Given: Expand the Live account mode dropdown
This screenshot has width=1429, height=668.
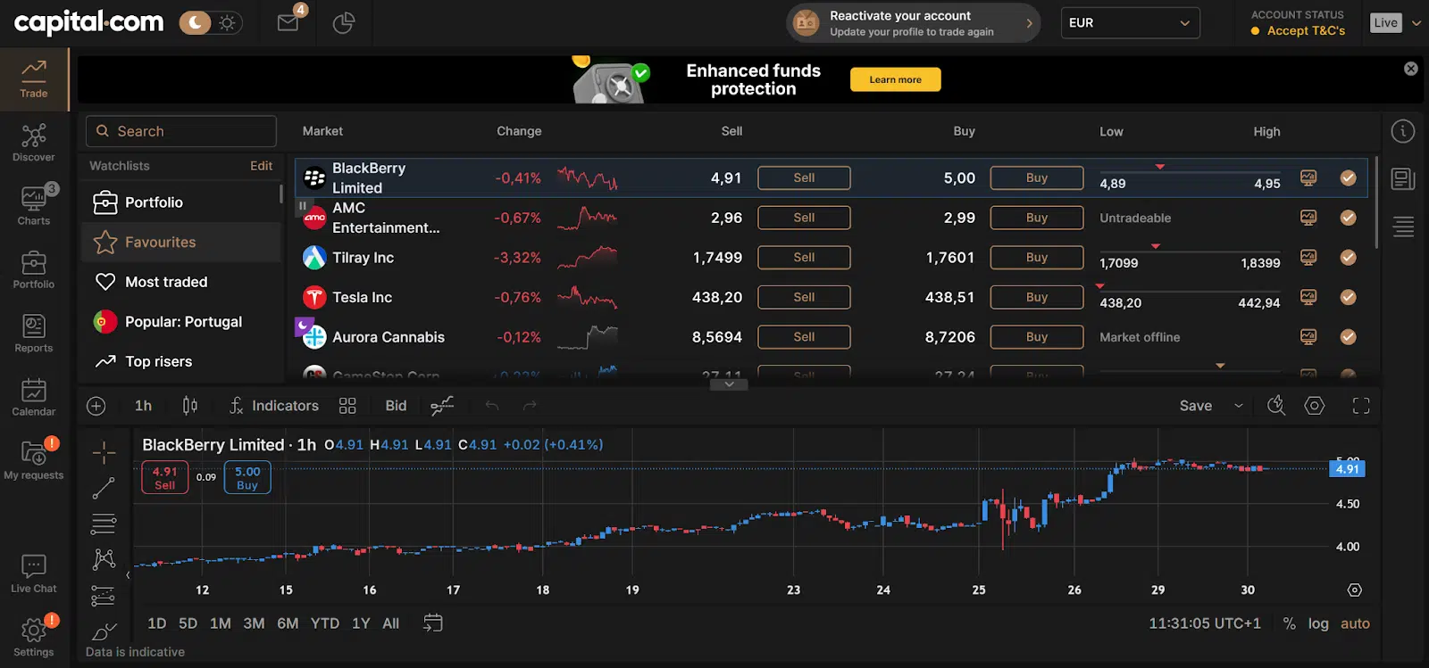Looking at the screenshot, I should click(1416, 23).
